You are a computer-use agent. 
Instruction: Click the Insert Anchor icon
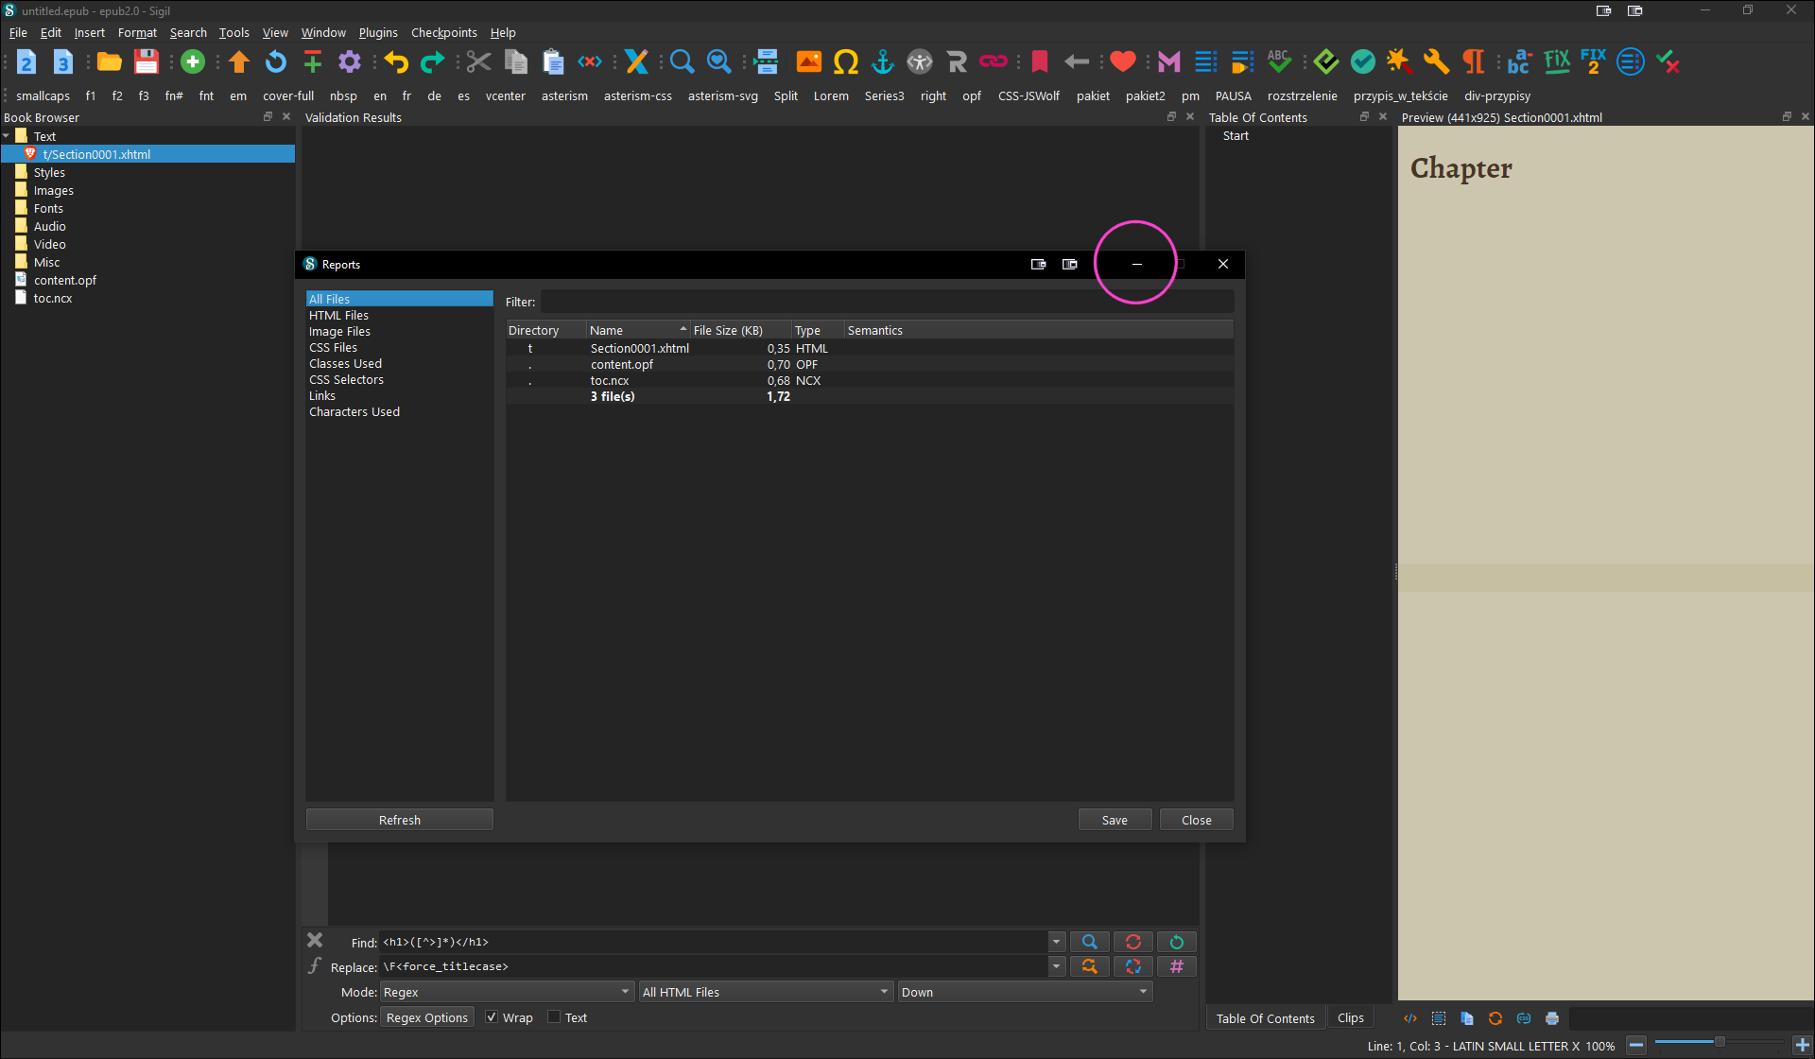point(882,62)
